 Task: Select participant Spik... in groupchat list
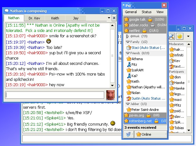pyautogui.click(x=177, y=122)
